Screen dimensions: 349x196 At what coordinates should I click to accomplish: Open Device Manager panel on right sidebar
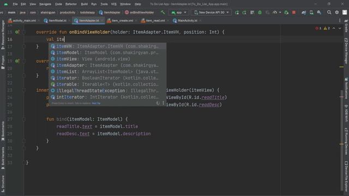click(346, 51)
